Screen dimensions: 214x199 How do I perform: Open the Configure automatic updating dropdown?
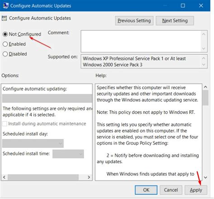point(47,98)
